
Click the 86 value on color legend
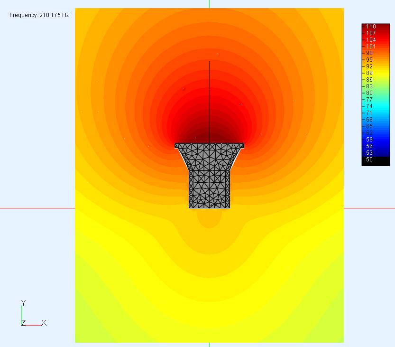[369, 80]
